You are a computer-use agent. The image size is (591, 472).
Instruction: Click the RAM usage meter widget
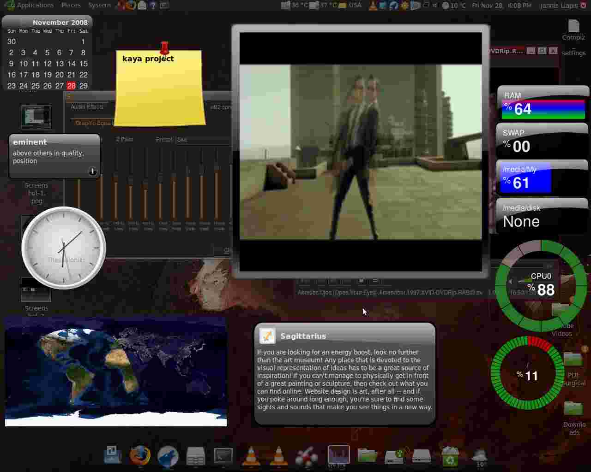tap(543, 104)
